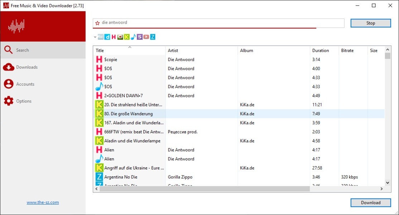Click the grey 'bc' source icon
This screenshot has height=215, width=399.
click(x=101, y=37)
